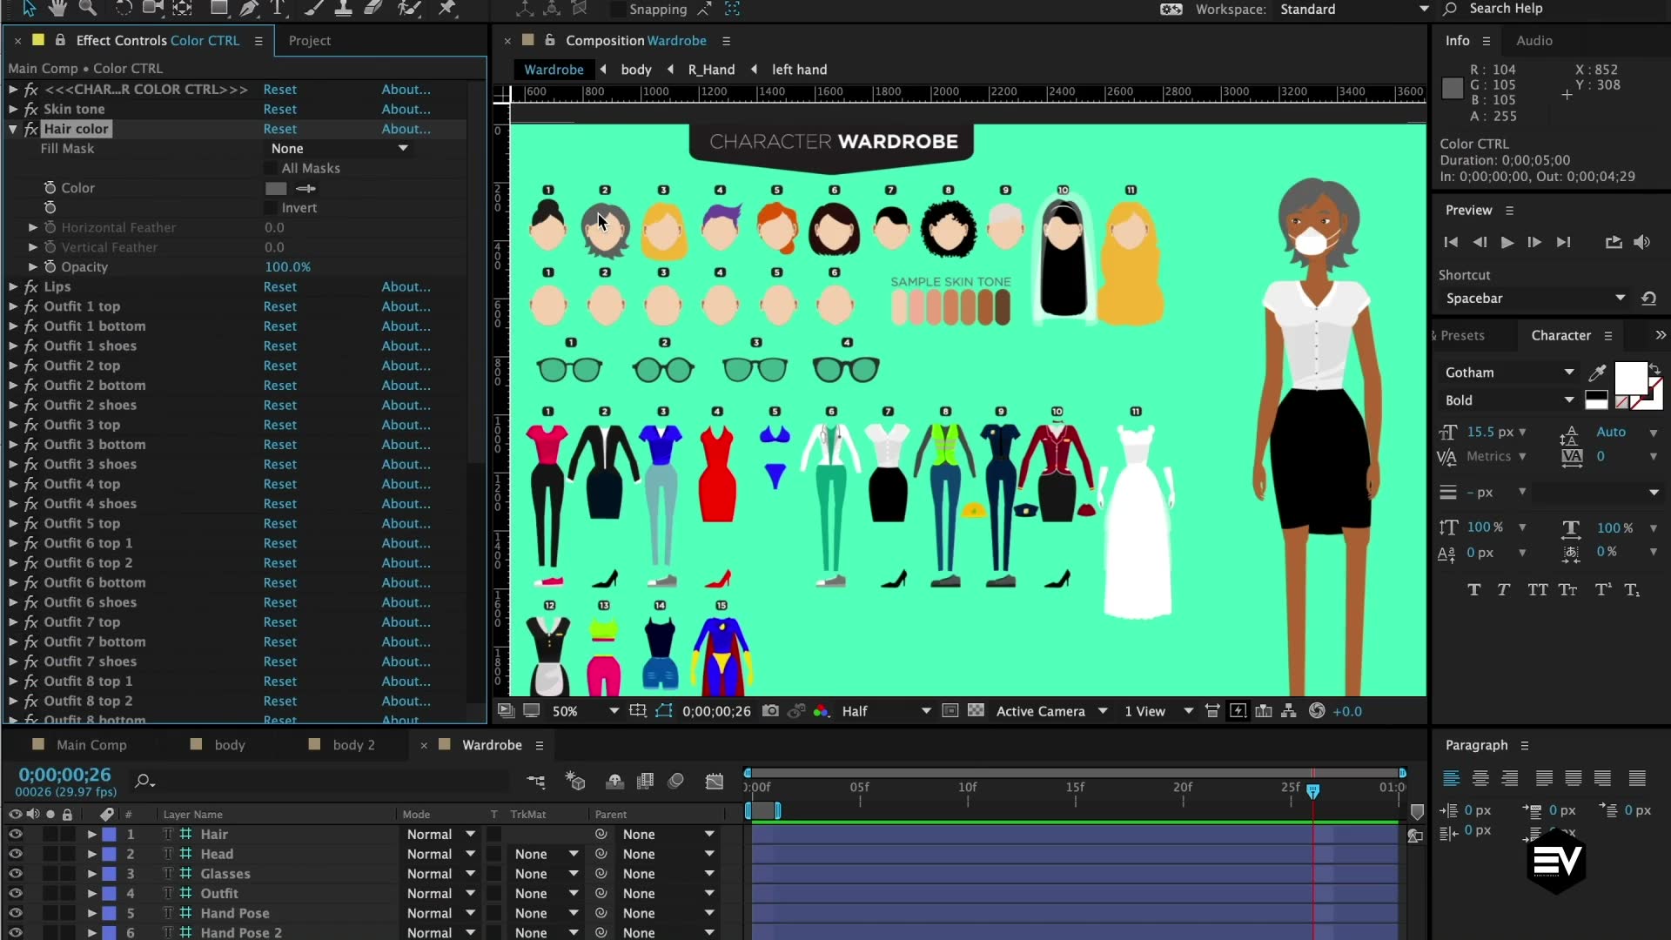Image resolution: width=1671 pixels, height=940 pixels.
Task: Click the Character panel eyedropper
Action: (1597, 373)
